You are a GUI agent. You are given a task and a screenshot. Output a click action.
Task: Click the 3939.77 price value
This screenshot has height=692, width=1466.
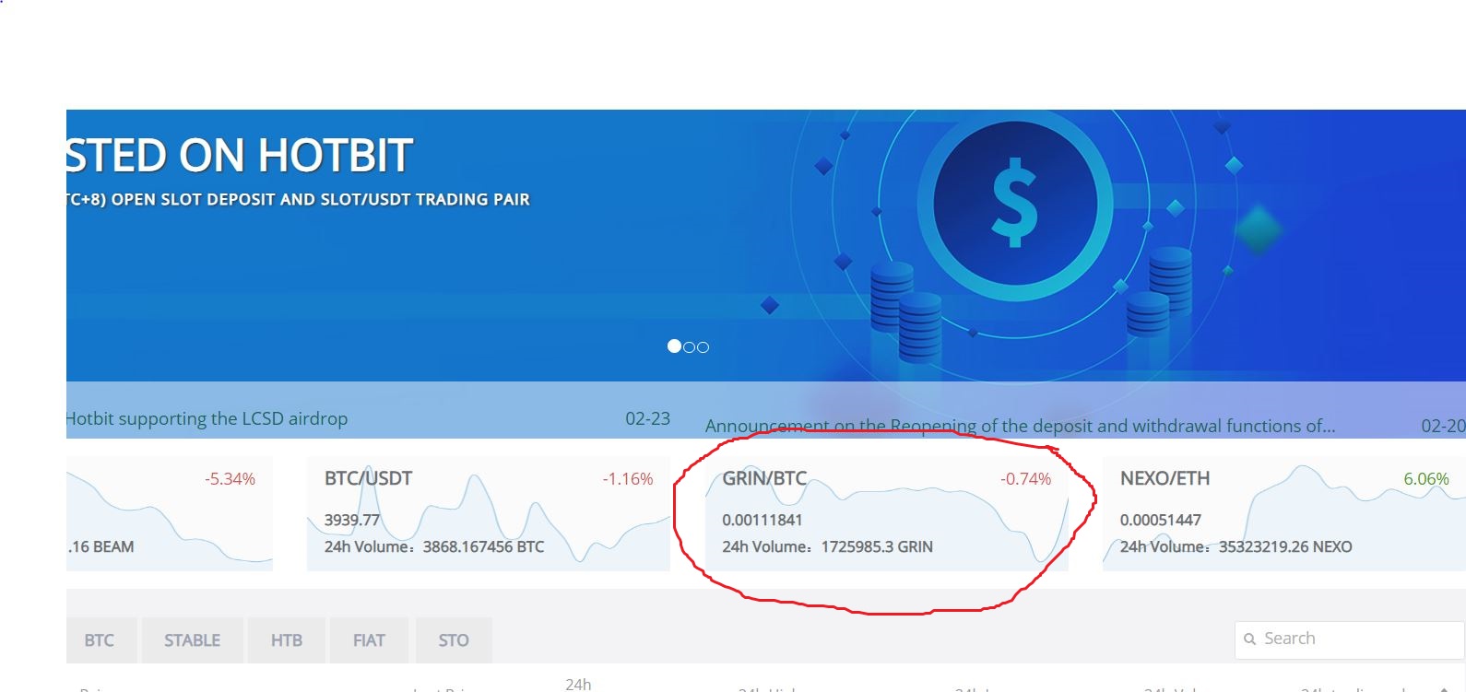point(352,520)
